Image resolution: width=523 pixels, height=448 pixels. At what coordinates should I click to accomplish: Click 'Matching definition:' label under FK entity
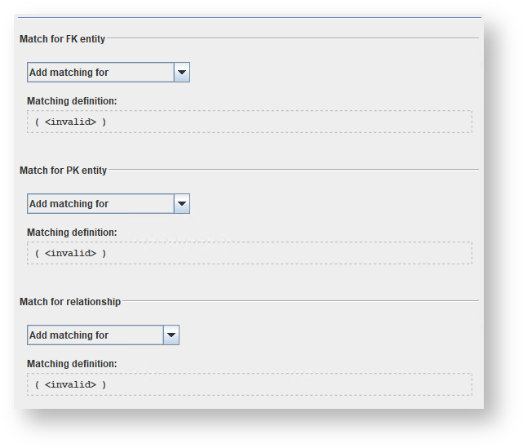(72, 101)
